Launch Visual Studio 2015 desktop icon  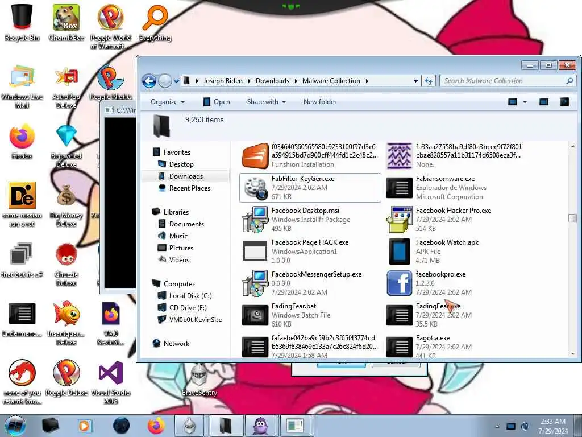coord(111,382)
